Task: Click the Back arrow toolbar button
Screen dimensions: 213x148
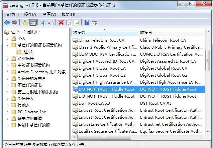Action: coord(7,22)
